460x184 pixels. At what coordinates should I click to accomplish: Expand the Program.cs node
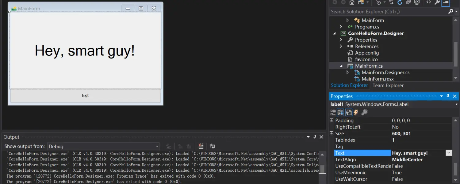coord(341,27)
